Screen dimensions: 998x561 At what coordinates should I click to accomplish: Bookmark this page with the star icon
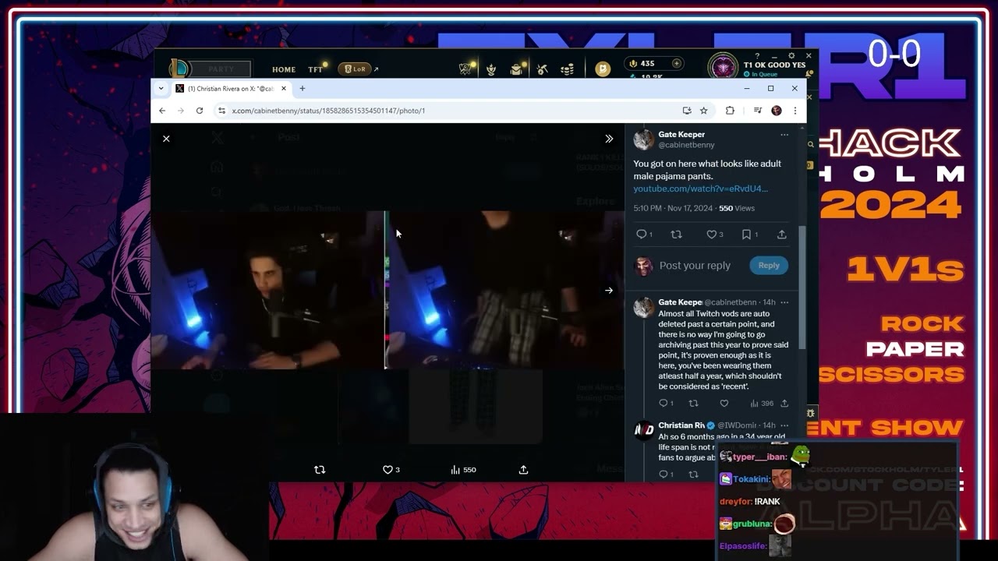point(703,111)
